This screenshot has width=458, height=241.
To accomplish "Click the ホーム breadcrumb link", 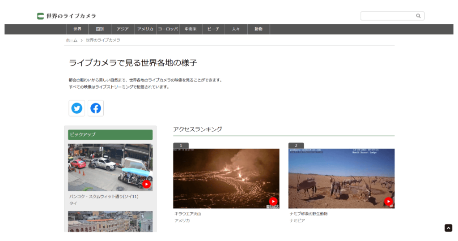I will pyautogui.click(x=72, y=40).
